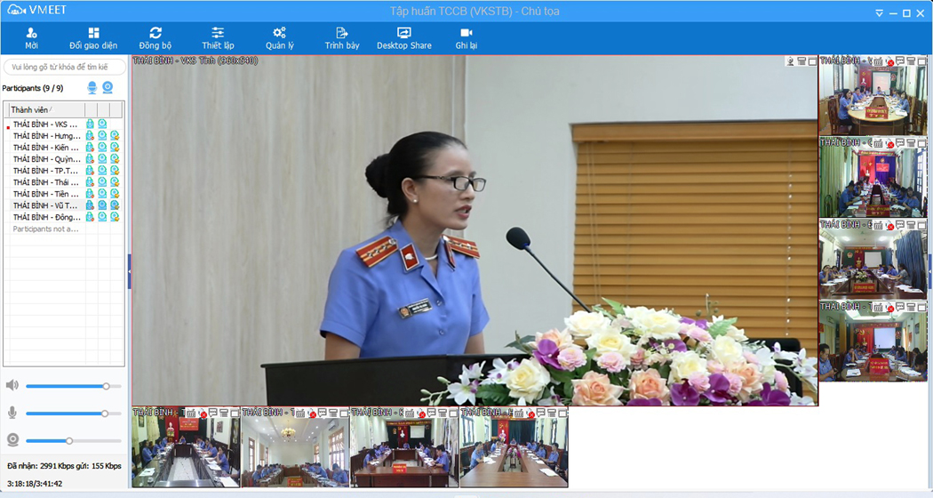This screenshot has width=933, height=498.
Task: Select THÁI BÌNH - Vũ T participant row
Action: coord(44,205)
